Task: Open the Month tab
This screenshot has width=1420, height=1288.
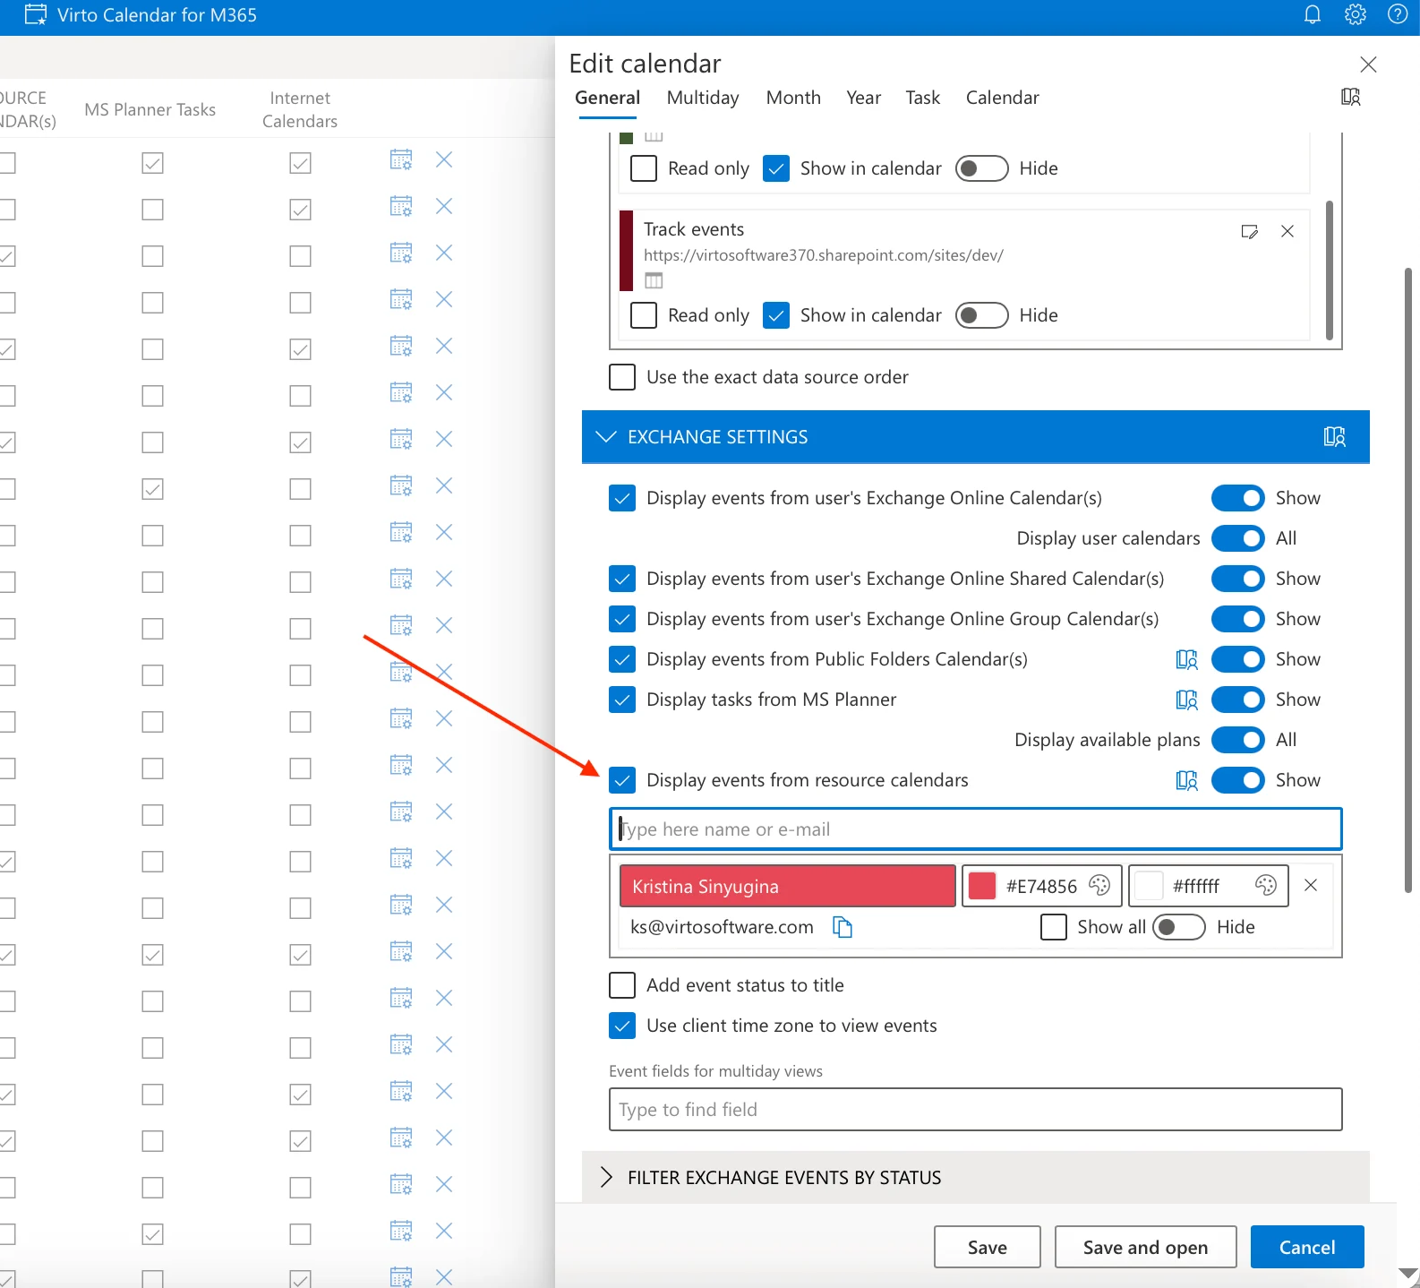Action: 793,98
